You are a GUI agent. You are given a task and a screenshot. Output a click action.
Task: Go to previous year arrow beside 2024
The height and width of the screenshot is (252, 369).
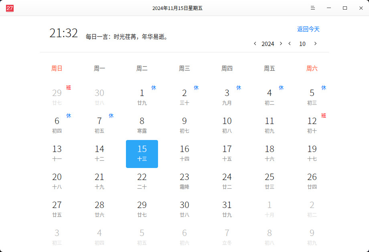255,44
